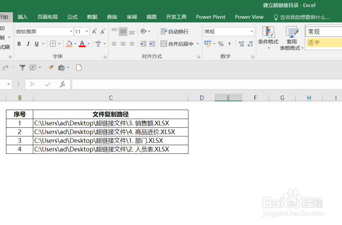Increase font size with large A
This screenshot has width=342, height=225.
(x=94, y=31)
